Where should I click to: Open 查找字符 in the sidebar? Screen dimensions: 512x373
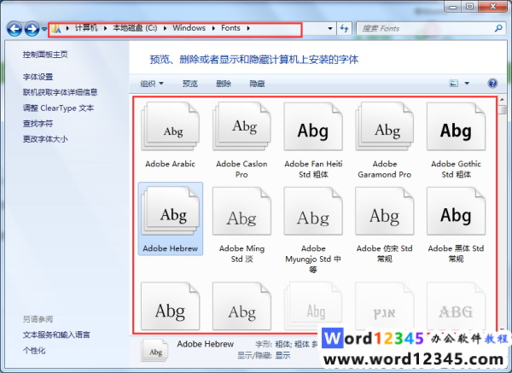click(x=38, y=124)
